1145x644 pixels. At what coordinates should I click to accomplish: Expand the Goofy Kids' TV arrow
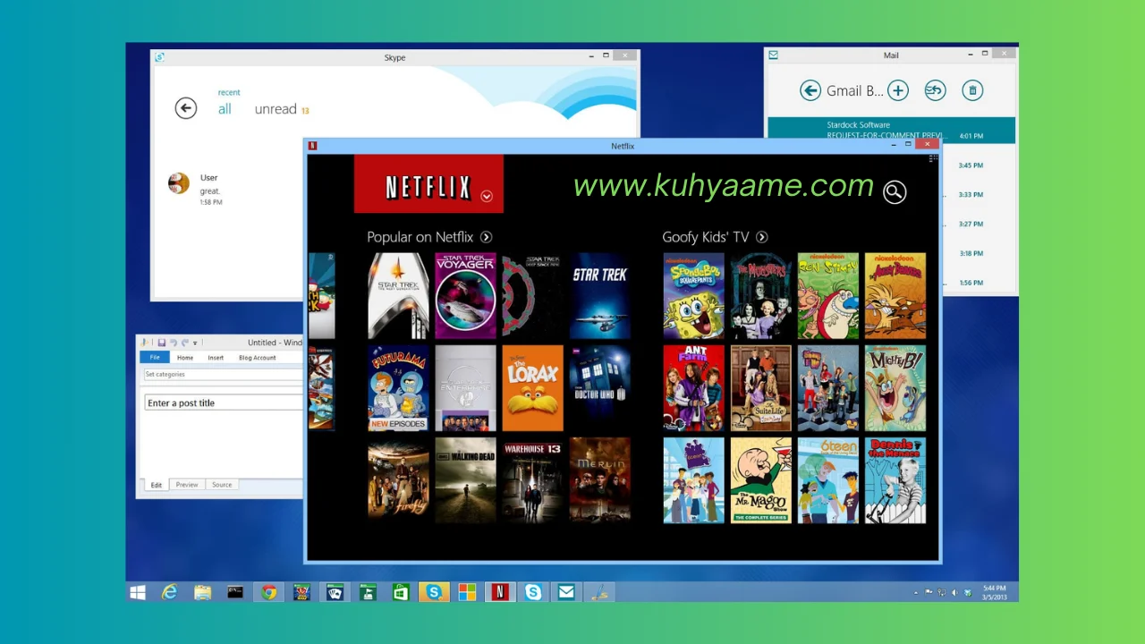tap(761, 237)
